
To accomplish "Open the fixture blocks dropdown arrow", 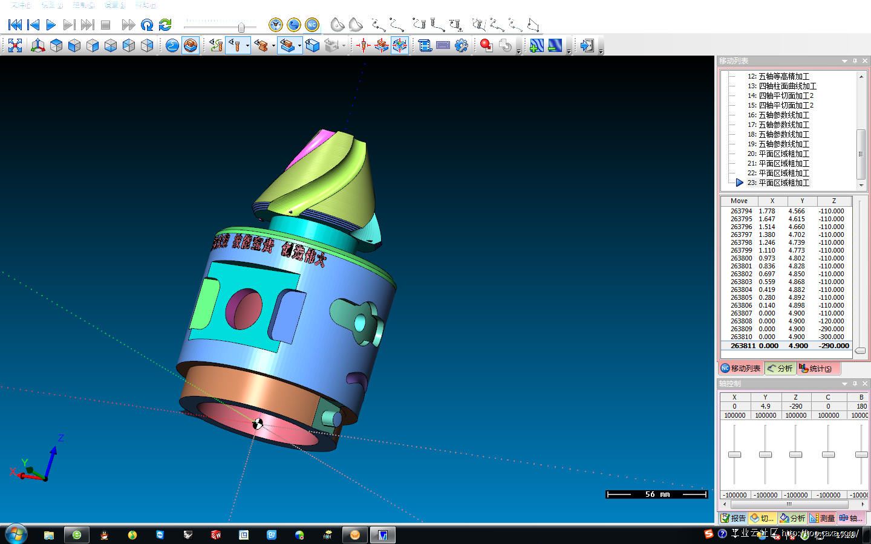I will [273, 46].
